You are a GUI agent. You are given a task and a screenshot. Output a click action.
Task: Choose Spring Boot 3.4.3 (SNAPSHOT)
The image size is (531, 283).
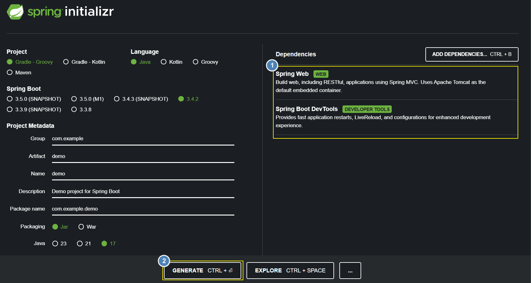point(141,99)
